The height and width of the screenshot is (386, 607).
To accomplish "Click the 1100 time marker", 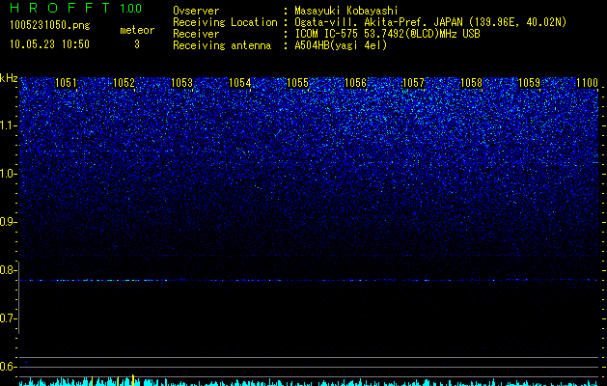I will pos(588,83).
